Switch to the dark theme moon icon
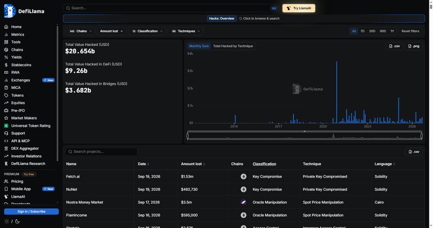The height and width of the screenshot is (228, 433). (x=17, y=222)
